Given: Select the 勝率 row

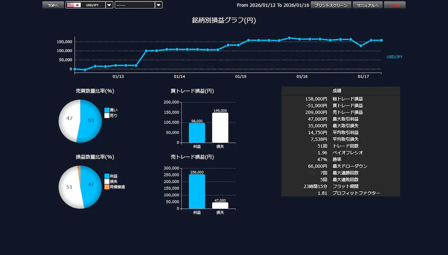Looking at the screenshot, I should coord(340,159).
